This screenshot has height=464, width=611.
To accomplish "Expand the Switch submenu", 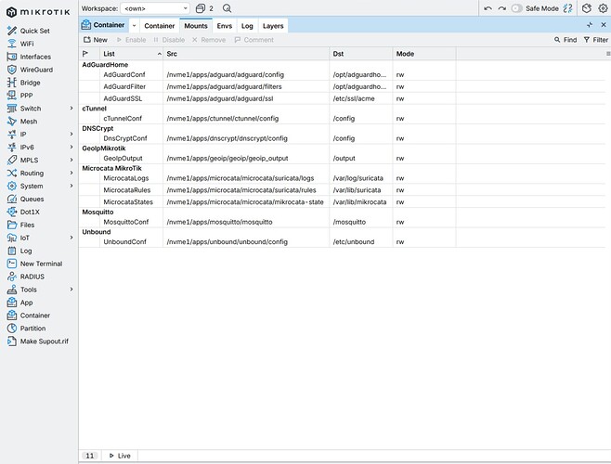I will [x=71, y=109].
